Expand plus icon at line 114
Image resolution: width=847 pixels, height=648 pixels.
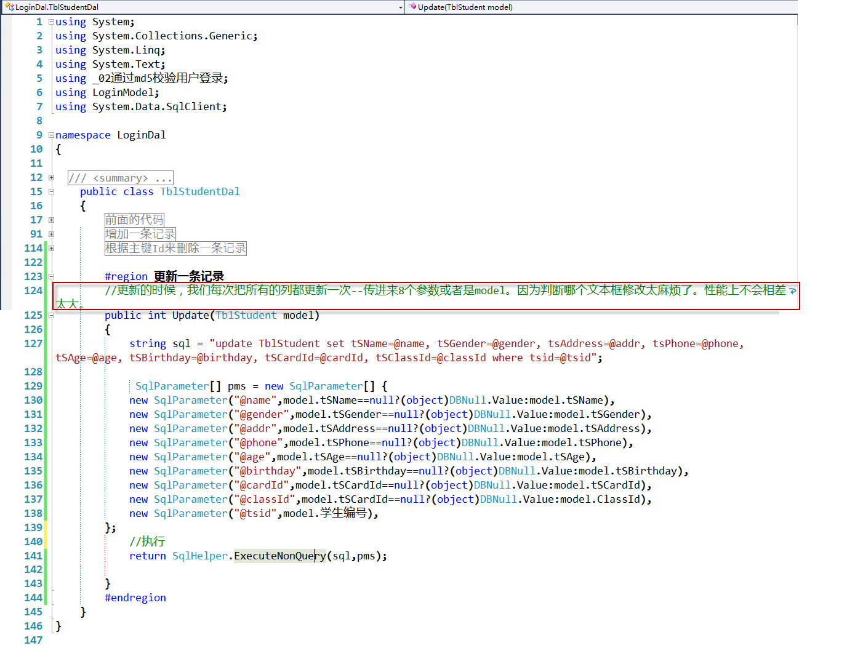click(52, 249)
